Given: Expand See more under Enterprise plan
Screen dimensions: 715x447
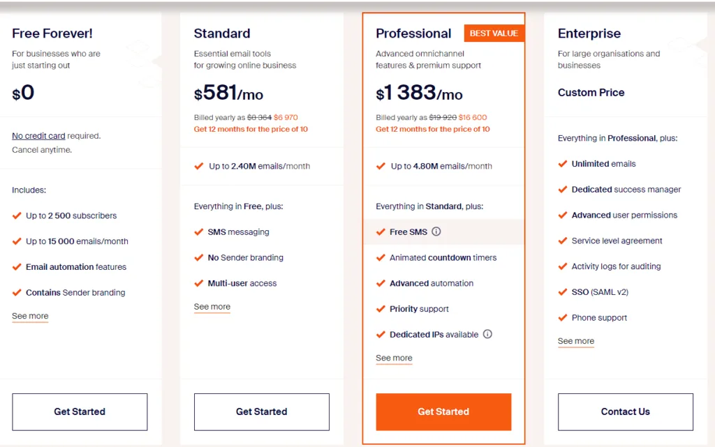Looking at the screenshot, I should tap(576, 341).
